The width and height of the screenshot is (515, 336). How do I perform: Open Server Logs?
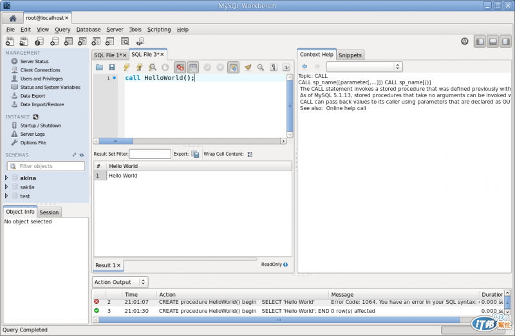click(32, 134)
